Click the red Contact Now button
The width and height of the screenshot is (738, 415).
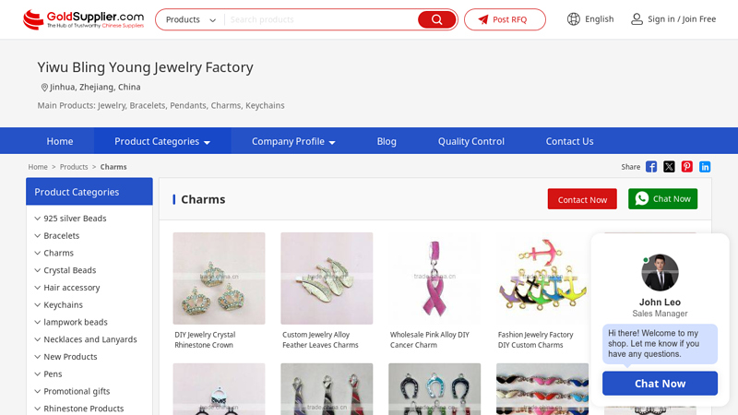coord(582,199)
